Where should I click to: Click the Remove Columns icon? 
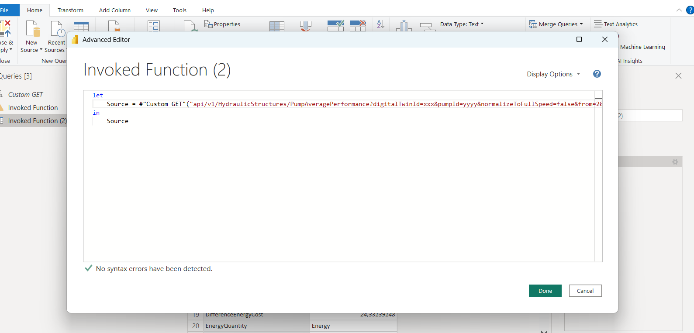coord(305,26)
